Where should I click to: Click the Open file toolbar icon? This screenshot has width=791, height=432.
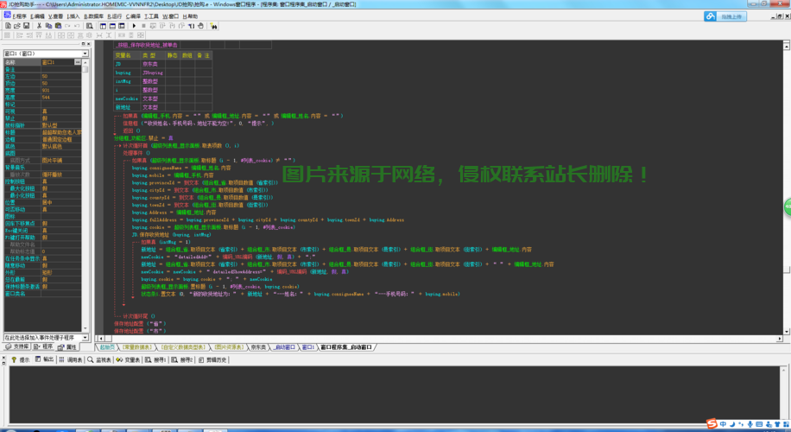pyautogui.click(x=17, y=26)
